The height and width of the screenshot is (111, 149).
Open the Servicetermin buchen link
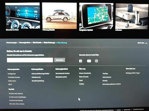coord(63,73)
